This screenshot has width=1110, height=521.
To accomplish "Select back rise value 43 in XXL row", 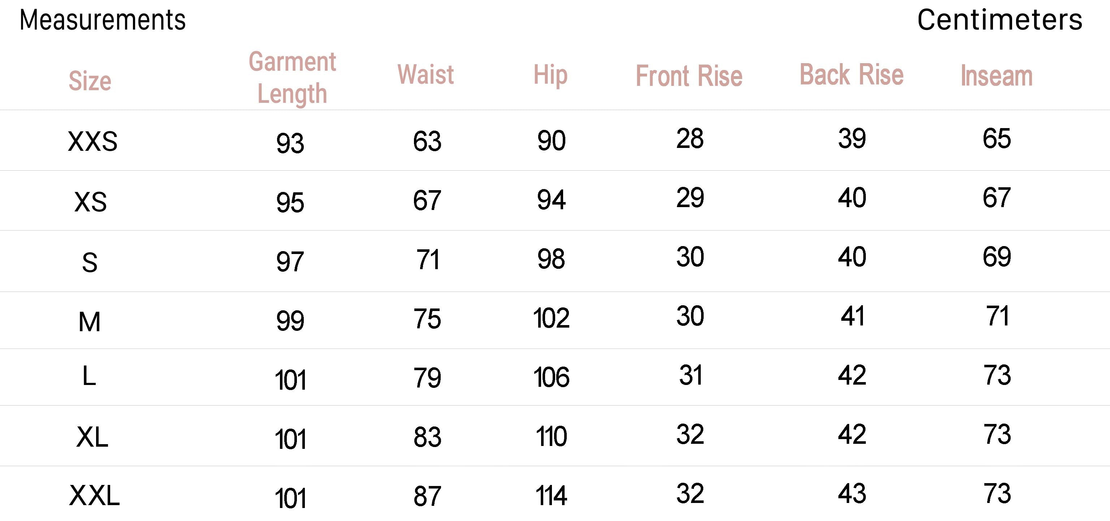I will [x=852, y=494].
